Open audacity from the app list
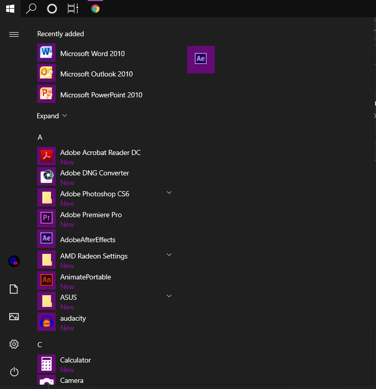The height and width of the screenshot is (389, 376). [73, 319]
